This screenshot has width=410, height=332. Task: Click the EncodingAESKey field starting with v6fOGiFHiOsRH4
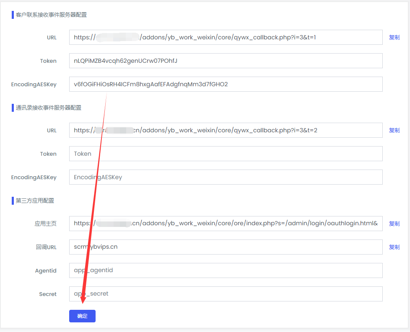(226, 84)
